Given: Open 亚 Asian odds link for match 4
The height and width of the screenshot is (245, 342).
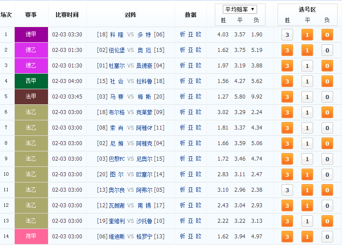Looking at the screenshot, I should (190, 81).
